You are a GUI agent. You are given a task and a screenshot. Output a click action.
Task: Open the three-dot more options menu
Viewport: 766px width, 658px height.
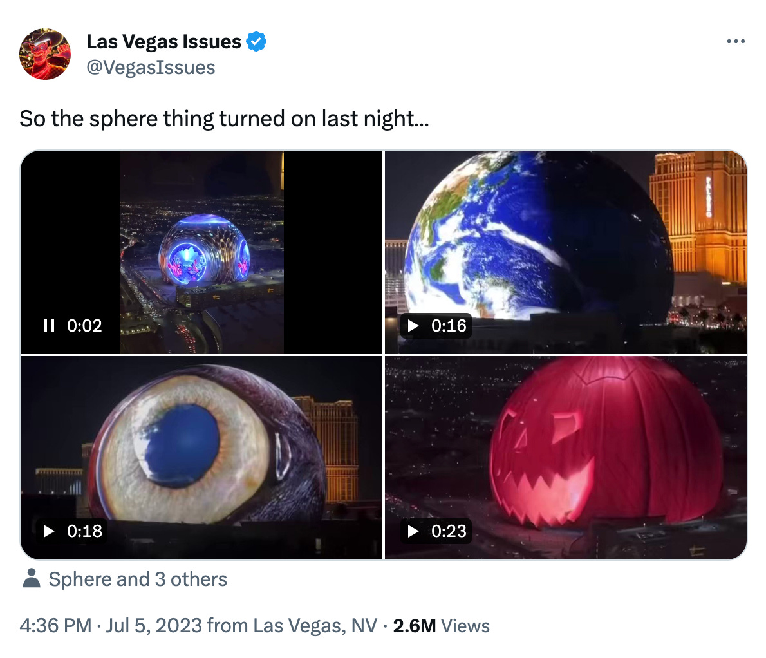[x=736, y=41]
